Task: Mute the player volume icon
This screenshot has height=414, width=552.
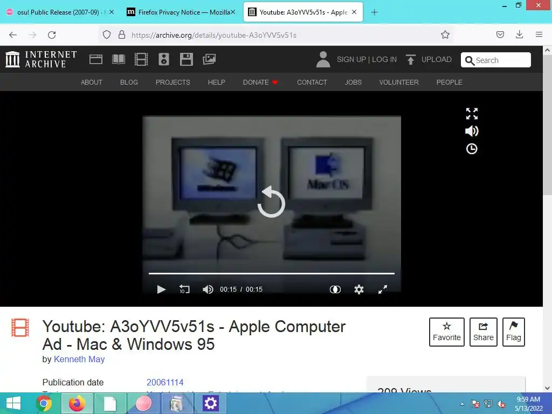Action: click(x=208, y=289)
